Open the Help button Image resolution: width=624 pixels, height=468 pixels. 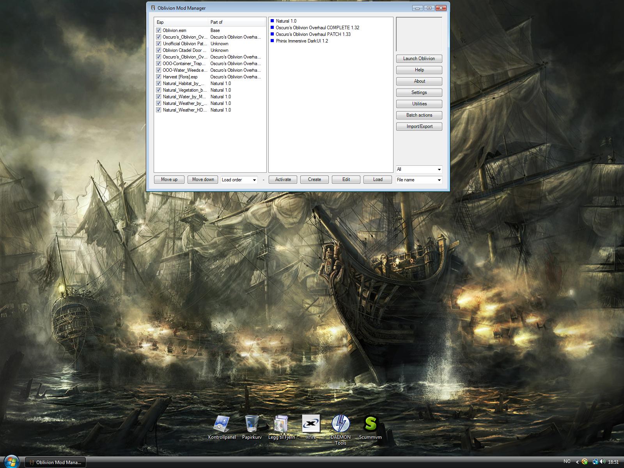point(419,70)
